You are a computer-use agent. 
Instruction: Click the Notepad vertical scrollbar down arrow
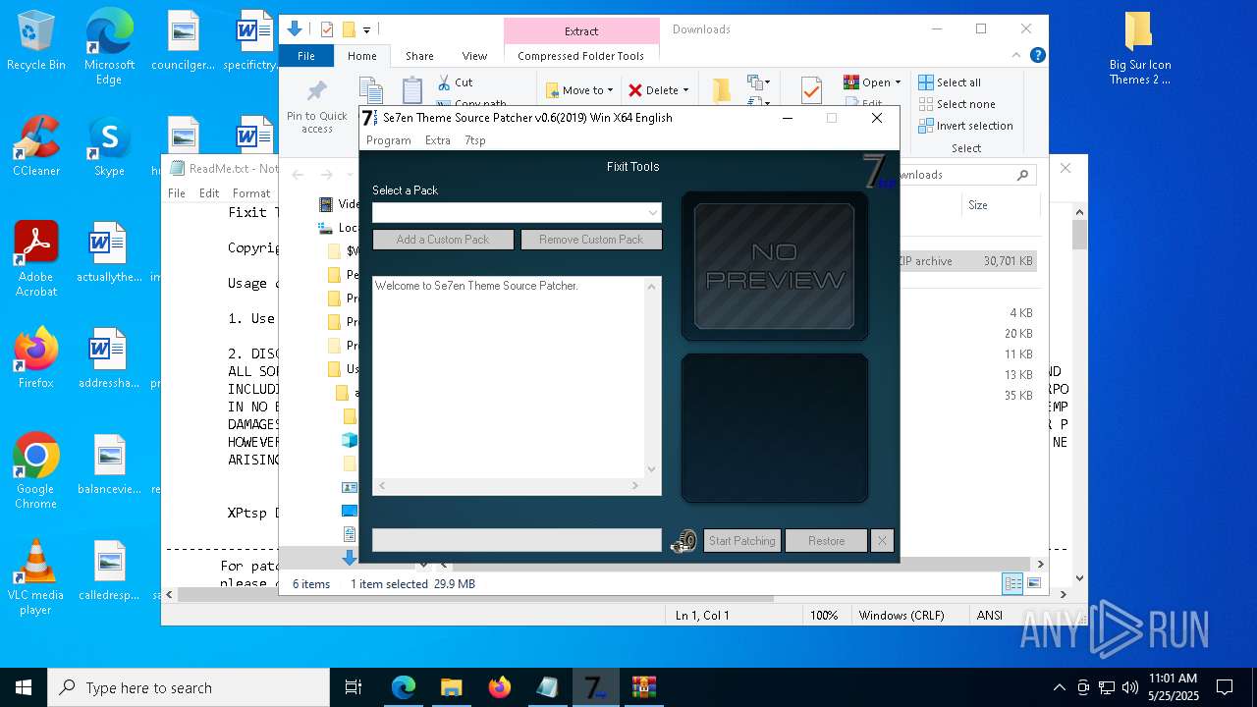pos(1080,578)
